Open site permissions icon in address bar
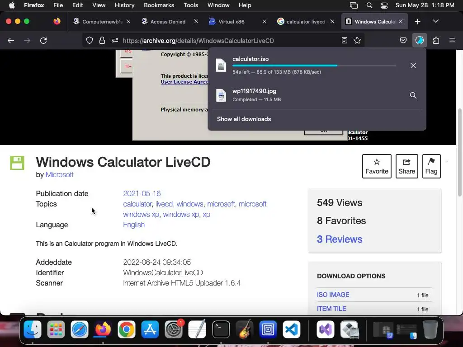The width and height of the screenshot is (463, 347). 115,40
